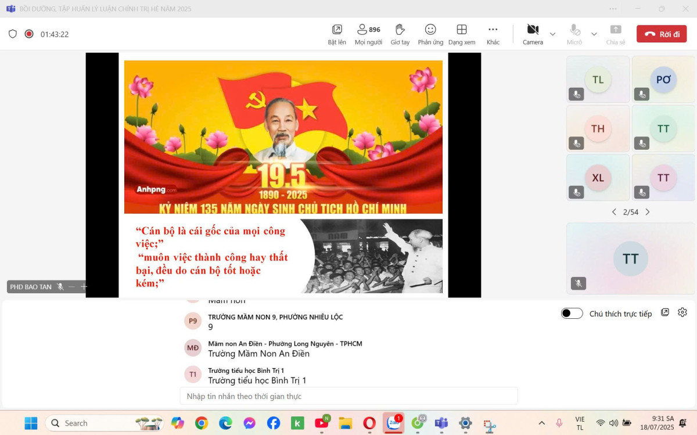This screenshot has width=697, height=435.
Task: Open caption settings gear icon
Action: tap(682, 312)
